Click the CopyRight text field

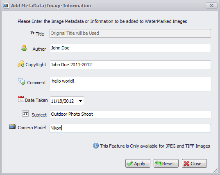coord(130,65)
